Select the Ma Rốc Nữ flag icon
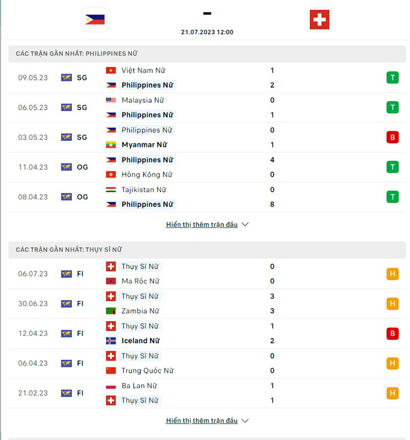The width and height of the screenshot is (410, 440). coord(111,281)
